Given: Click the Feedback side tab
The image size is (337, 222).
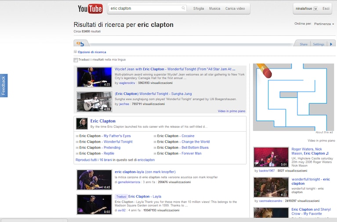Looking at the screenshot, I should [4, 86].
